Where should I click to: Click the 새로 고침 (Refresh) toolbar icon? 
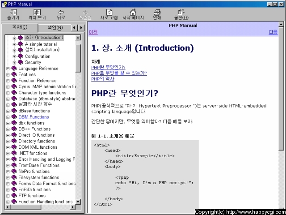[109, 12]
